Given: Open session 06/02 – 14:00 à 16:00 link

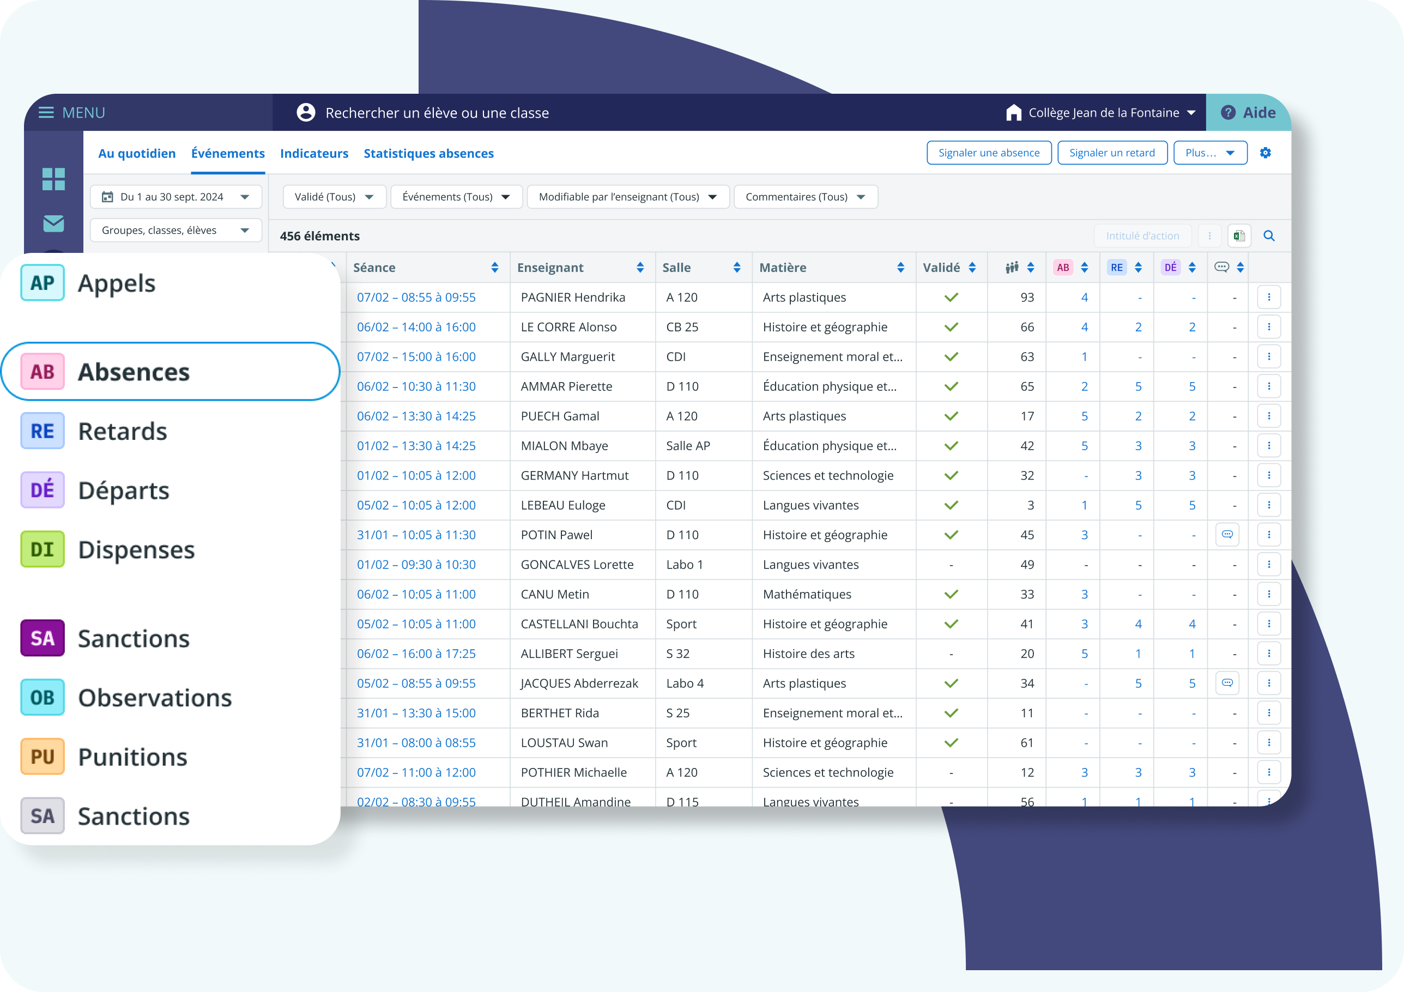Looking at the screenshot, I should [x=416, y=327].
